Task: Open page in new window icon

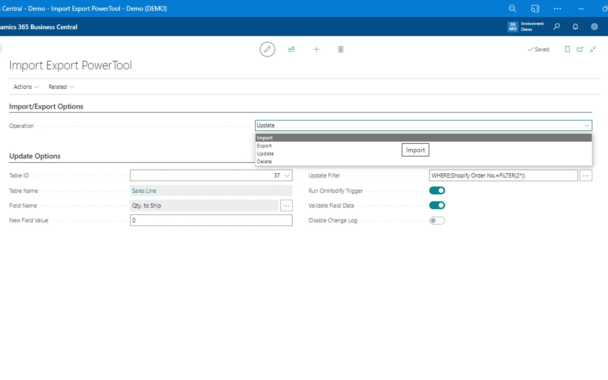Action: [x=580, y=49]
